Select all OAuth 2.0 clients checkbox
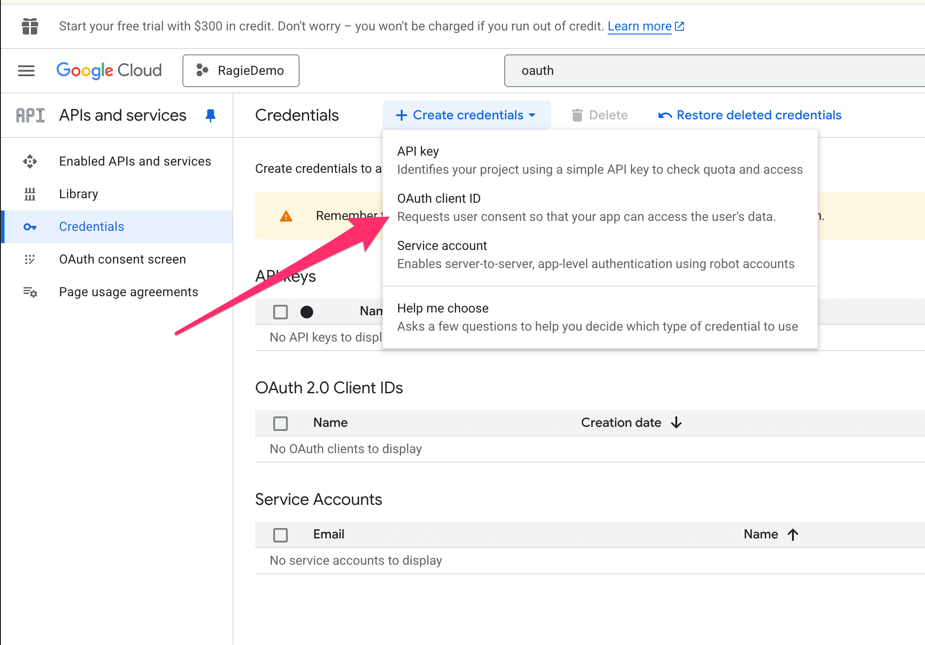The height and width of the screenshot is (645, 925). [x=280, y=423]
